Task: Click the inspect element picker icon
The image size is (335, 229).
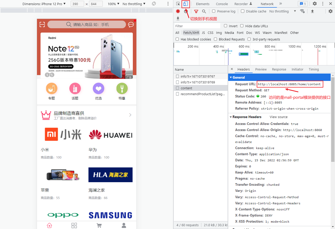Action: point(178,4)
